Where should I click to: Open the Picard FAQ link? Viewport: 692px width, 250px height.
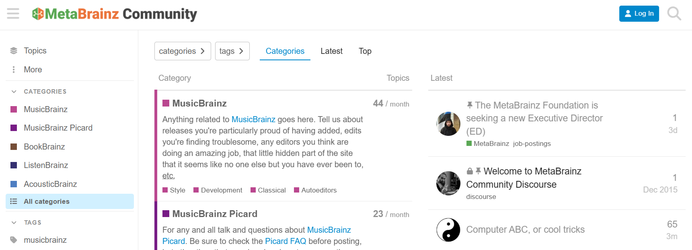[x=285, y=241]
